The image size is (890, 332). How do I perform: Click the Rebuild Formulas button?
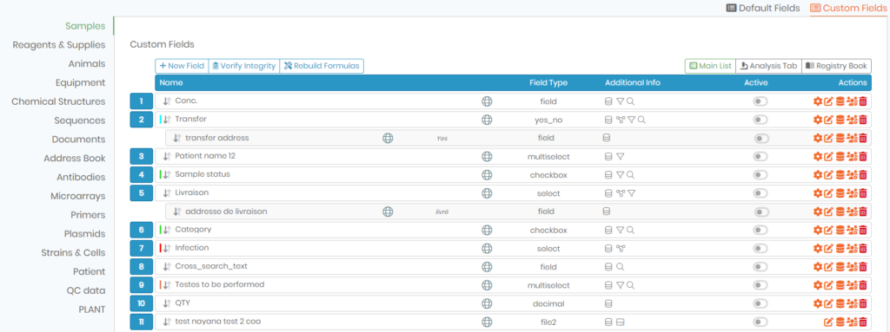click(x=322, y=66)
